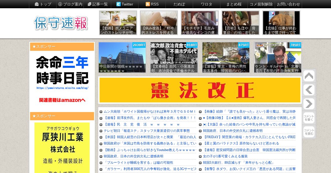The width and height of the screenshot is (331, 173).
Task: Open left-column link 韓国政府、日本の外交的欠礼に遺憾表明
Action: click(x=134, y=156)
